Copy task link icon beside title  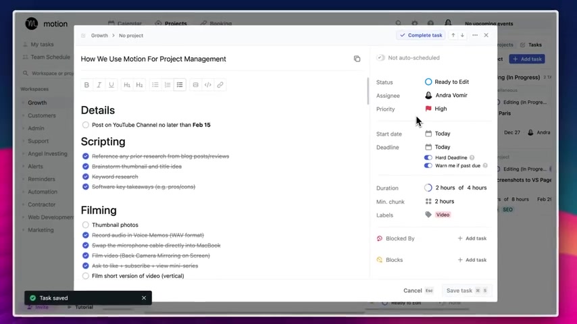click(357, 59)
